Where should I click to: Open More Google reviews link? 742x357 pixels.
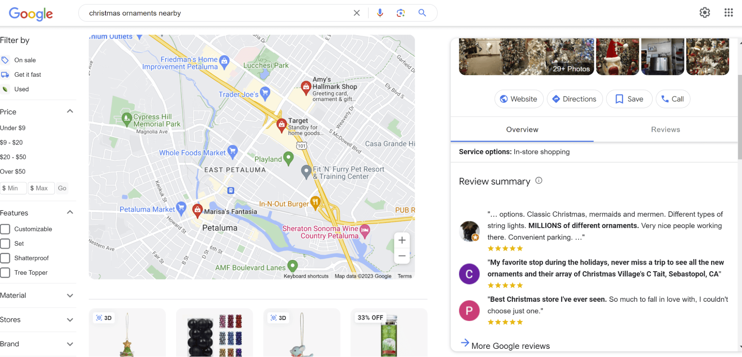point(510,346)
